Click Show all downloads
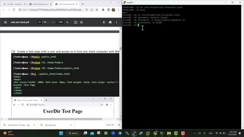This screenshot has height=137, width=244. coord(110,125)
